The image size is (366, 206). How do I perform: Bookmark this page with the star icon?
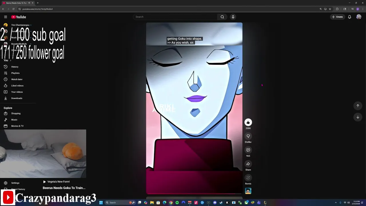click(330, 9)
